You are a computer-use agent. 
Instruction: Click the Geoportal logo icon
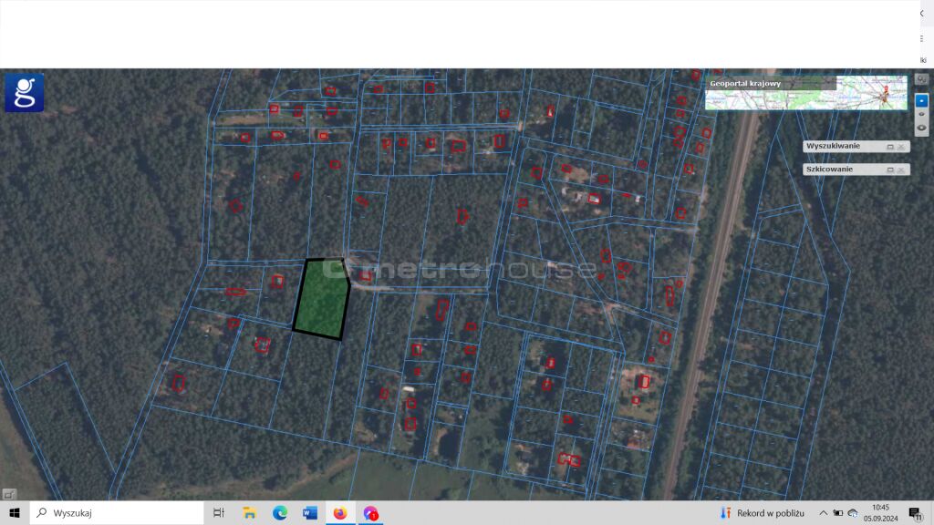coord(24,92)
